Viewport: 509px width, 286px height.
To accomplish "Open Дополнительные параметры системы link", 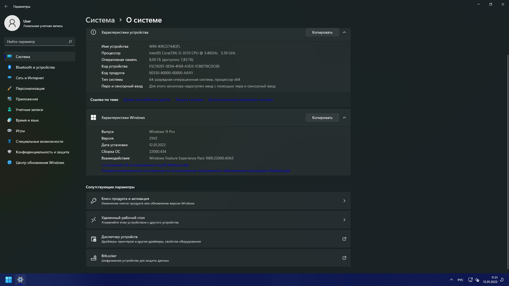I will point(241,100).
